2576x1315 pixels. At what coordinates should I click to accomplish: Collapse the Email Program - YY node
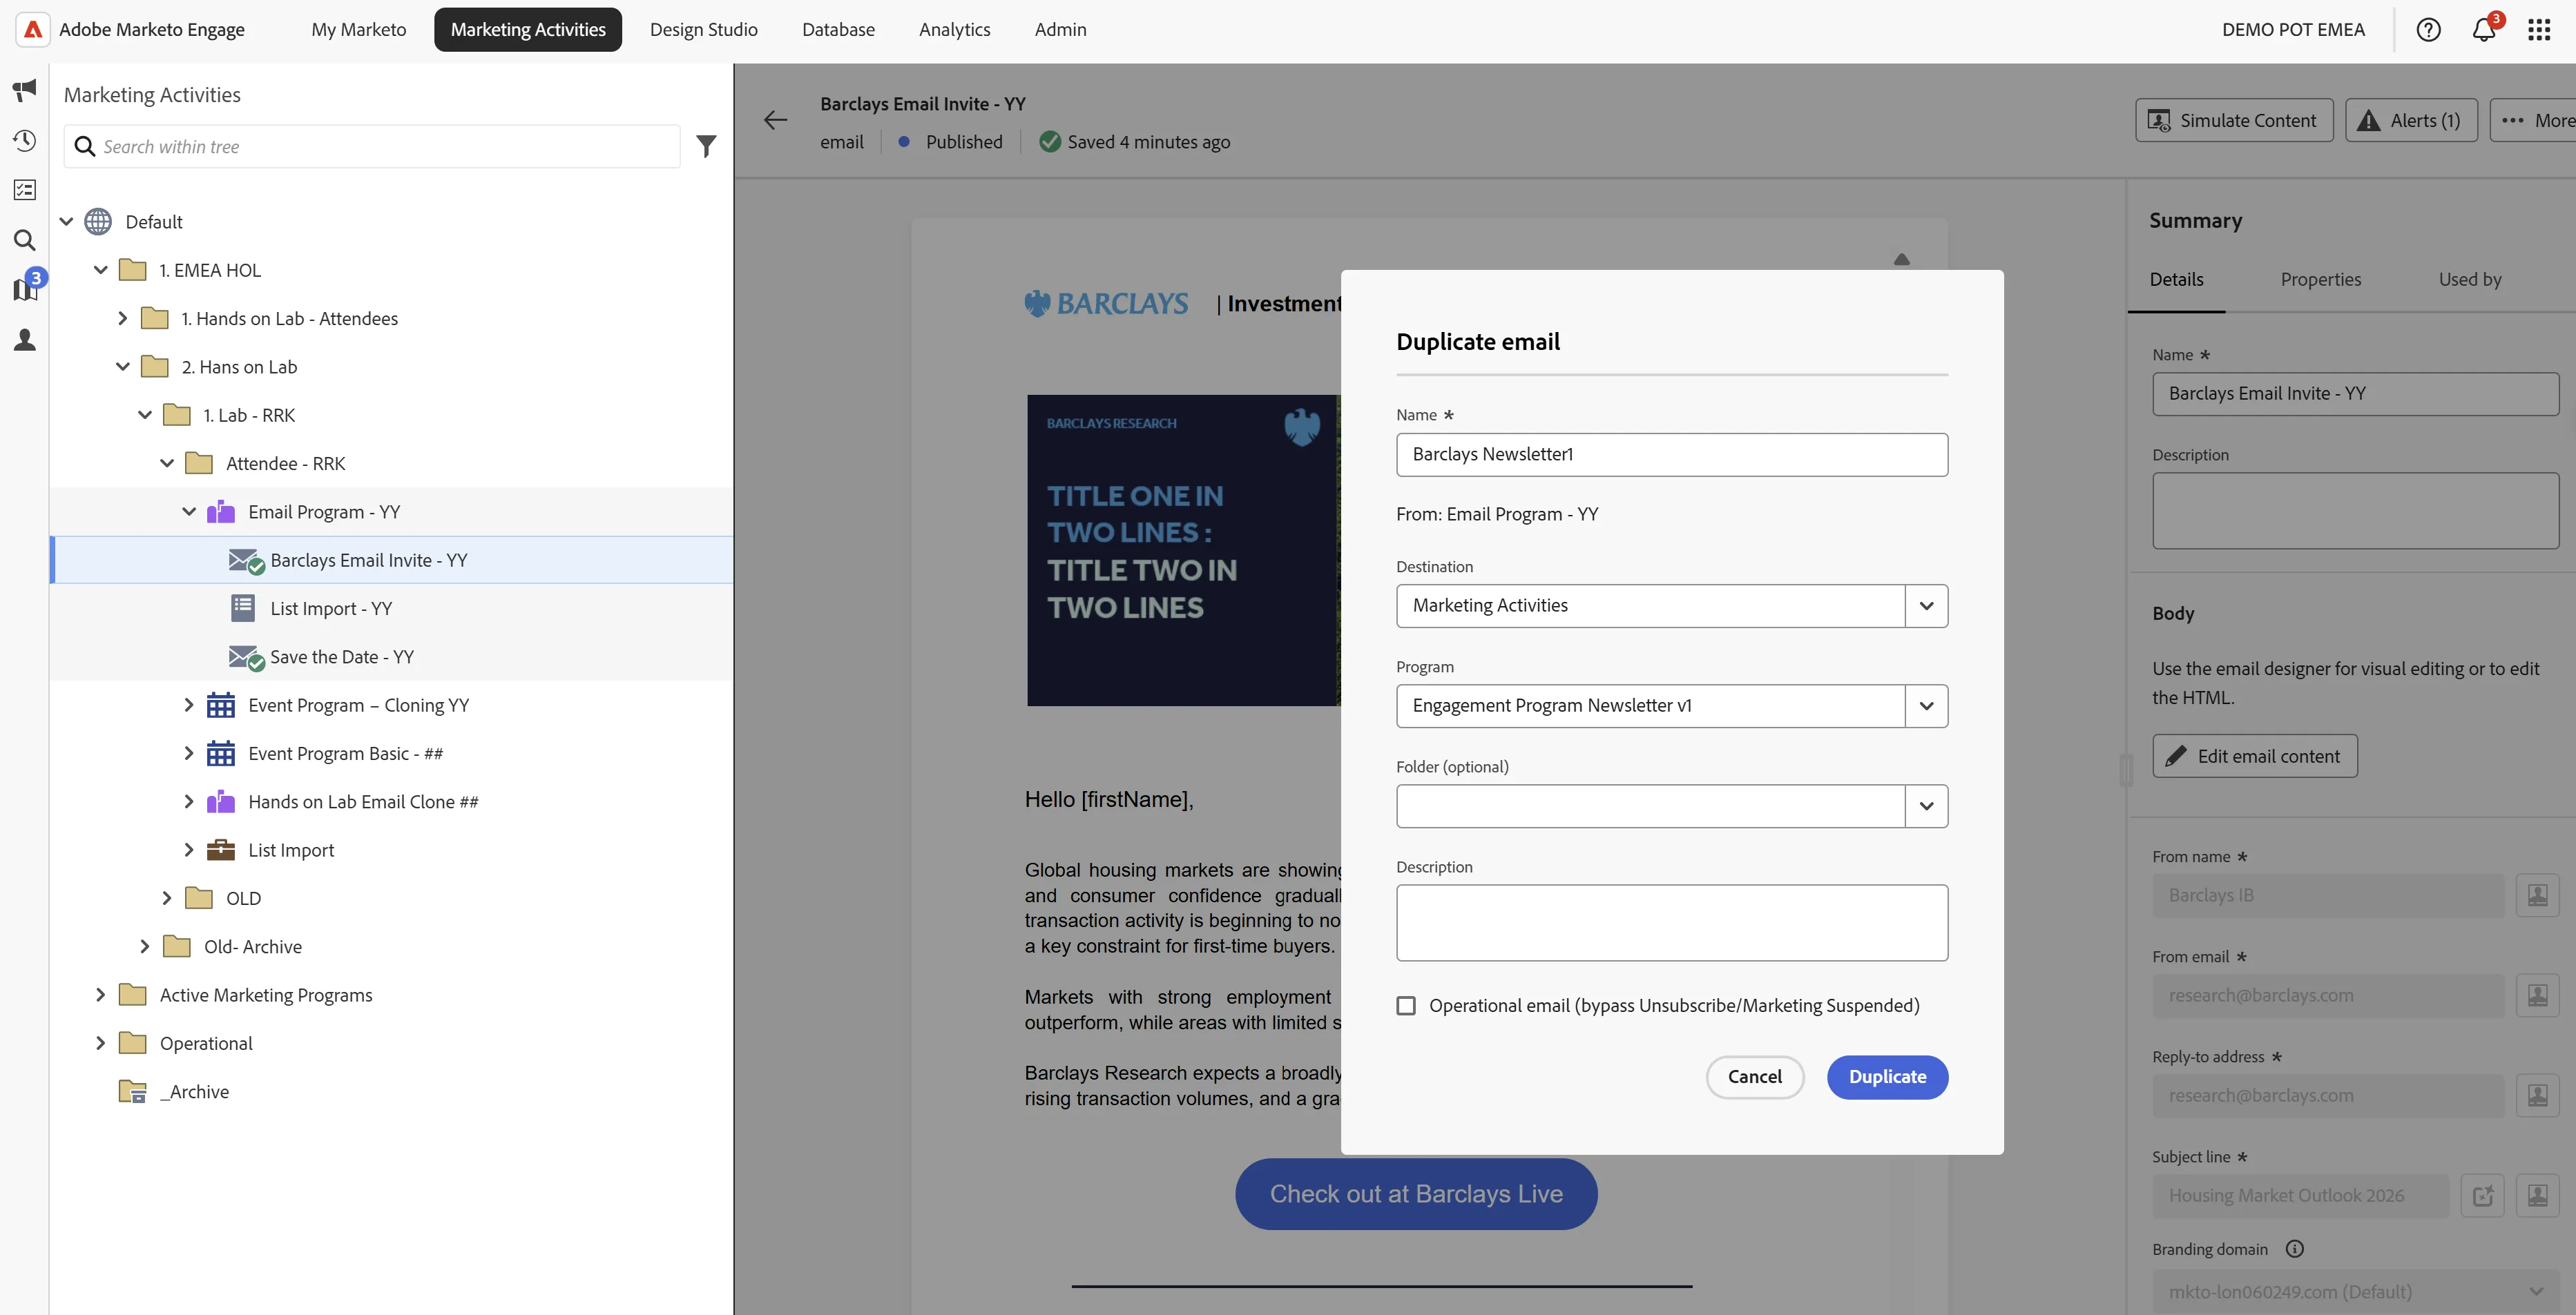point(189,512)
